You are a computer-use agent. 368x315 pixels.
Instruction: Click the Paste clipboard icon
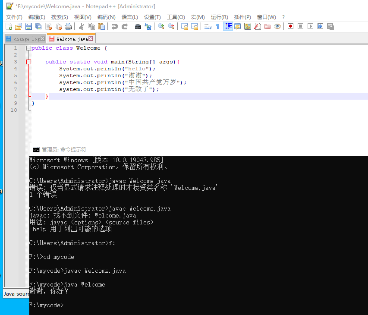pos(101,26)
